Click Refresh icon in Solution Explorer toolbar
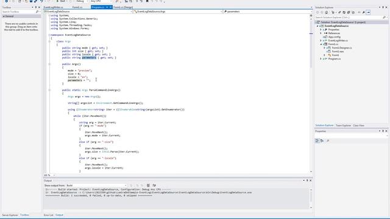Image resolution: width=390 pixels, height=219 pixels. point(344,12)
